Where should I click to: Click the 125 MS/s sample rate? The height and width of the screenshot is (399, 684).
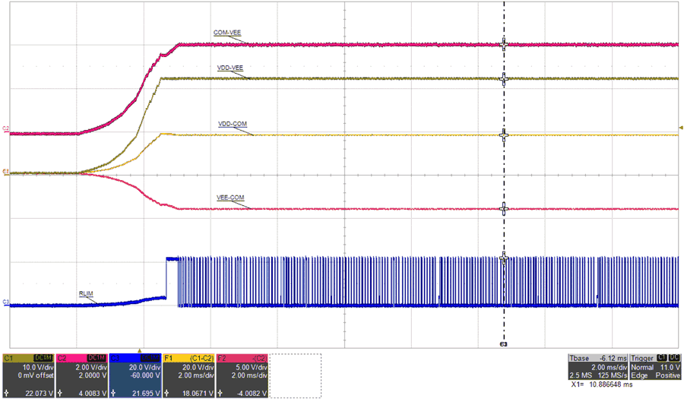coord(613,375)
